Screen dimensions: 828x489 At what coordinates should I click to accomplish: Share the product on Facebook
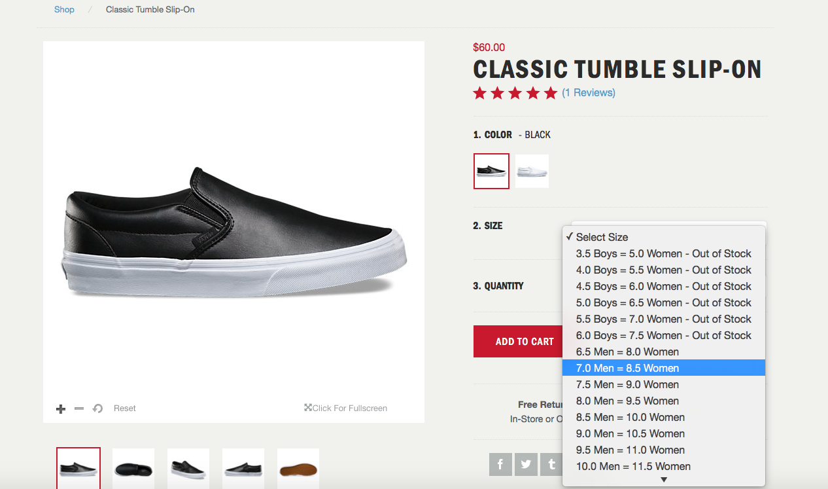point(500,464)
